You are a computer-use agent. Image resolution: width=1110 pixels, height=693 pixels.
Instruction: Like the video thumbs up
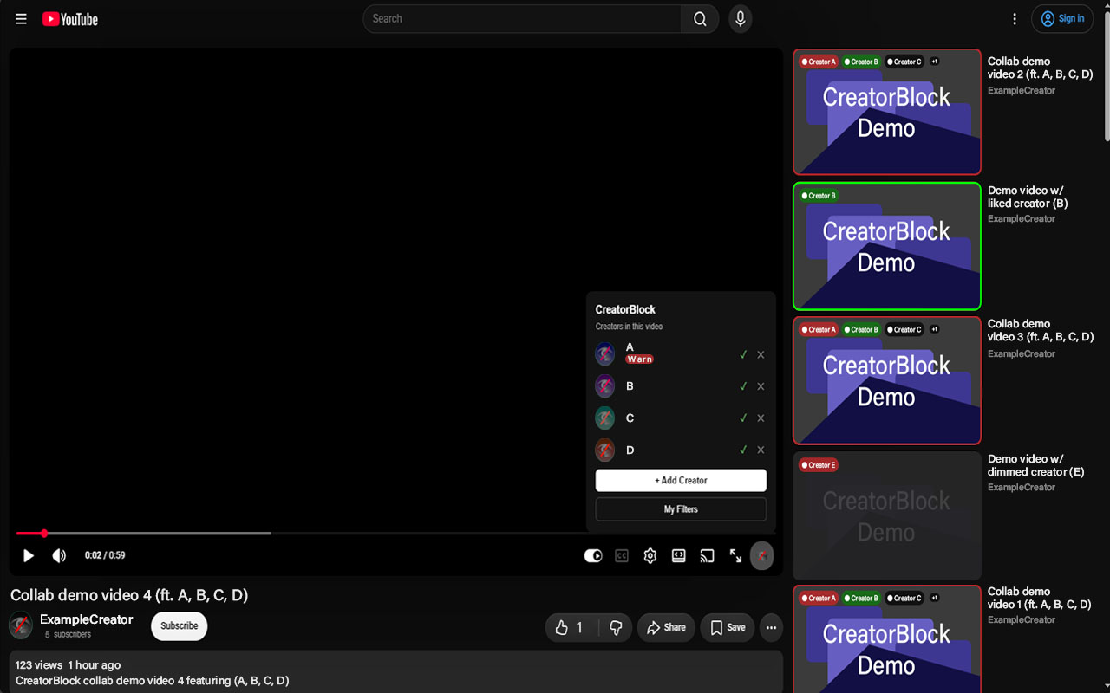571,628
